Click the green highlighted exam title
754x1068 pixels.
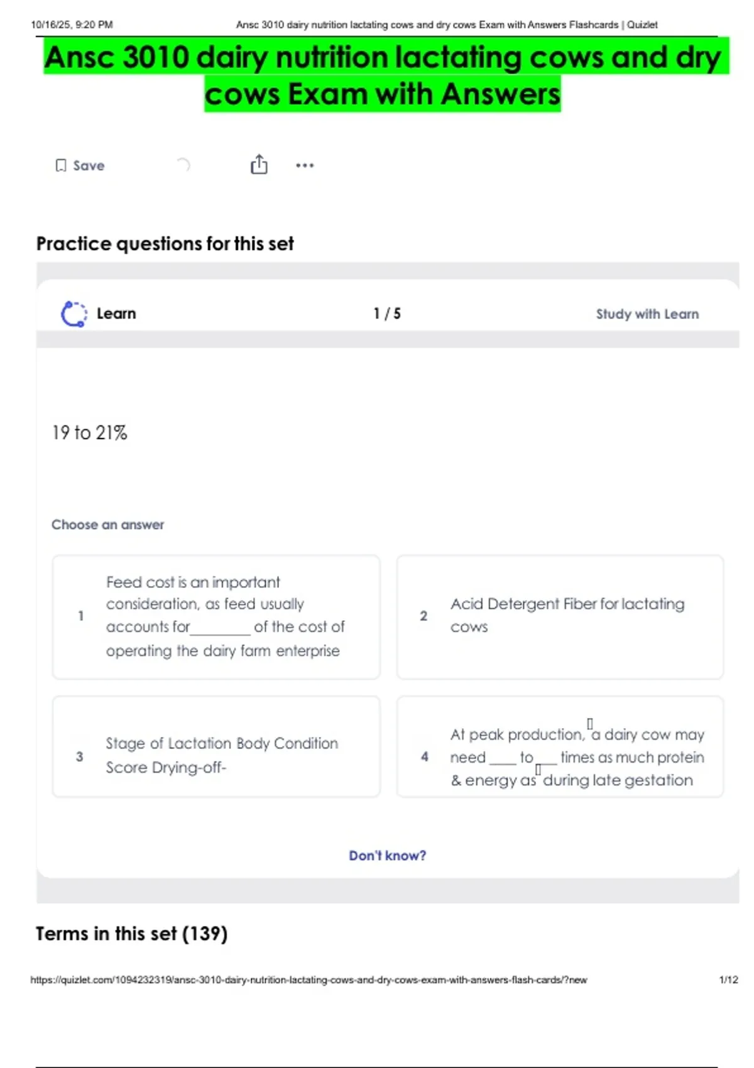click(383, 75)
